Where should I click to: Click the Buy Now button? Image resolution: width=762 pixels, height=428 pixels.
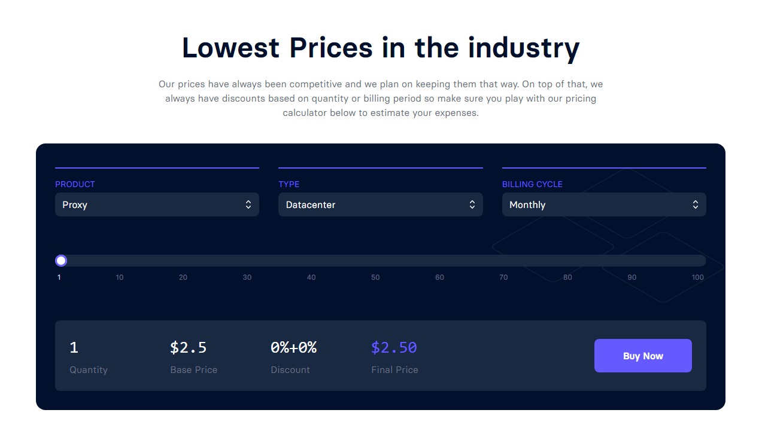pos(643,356)
